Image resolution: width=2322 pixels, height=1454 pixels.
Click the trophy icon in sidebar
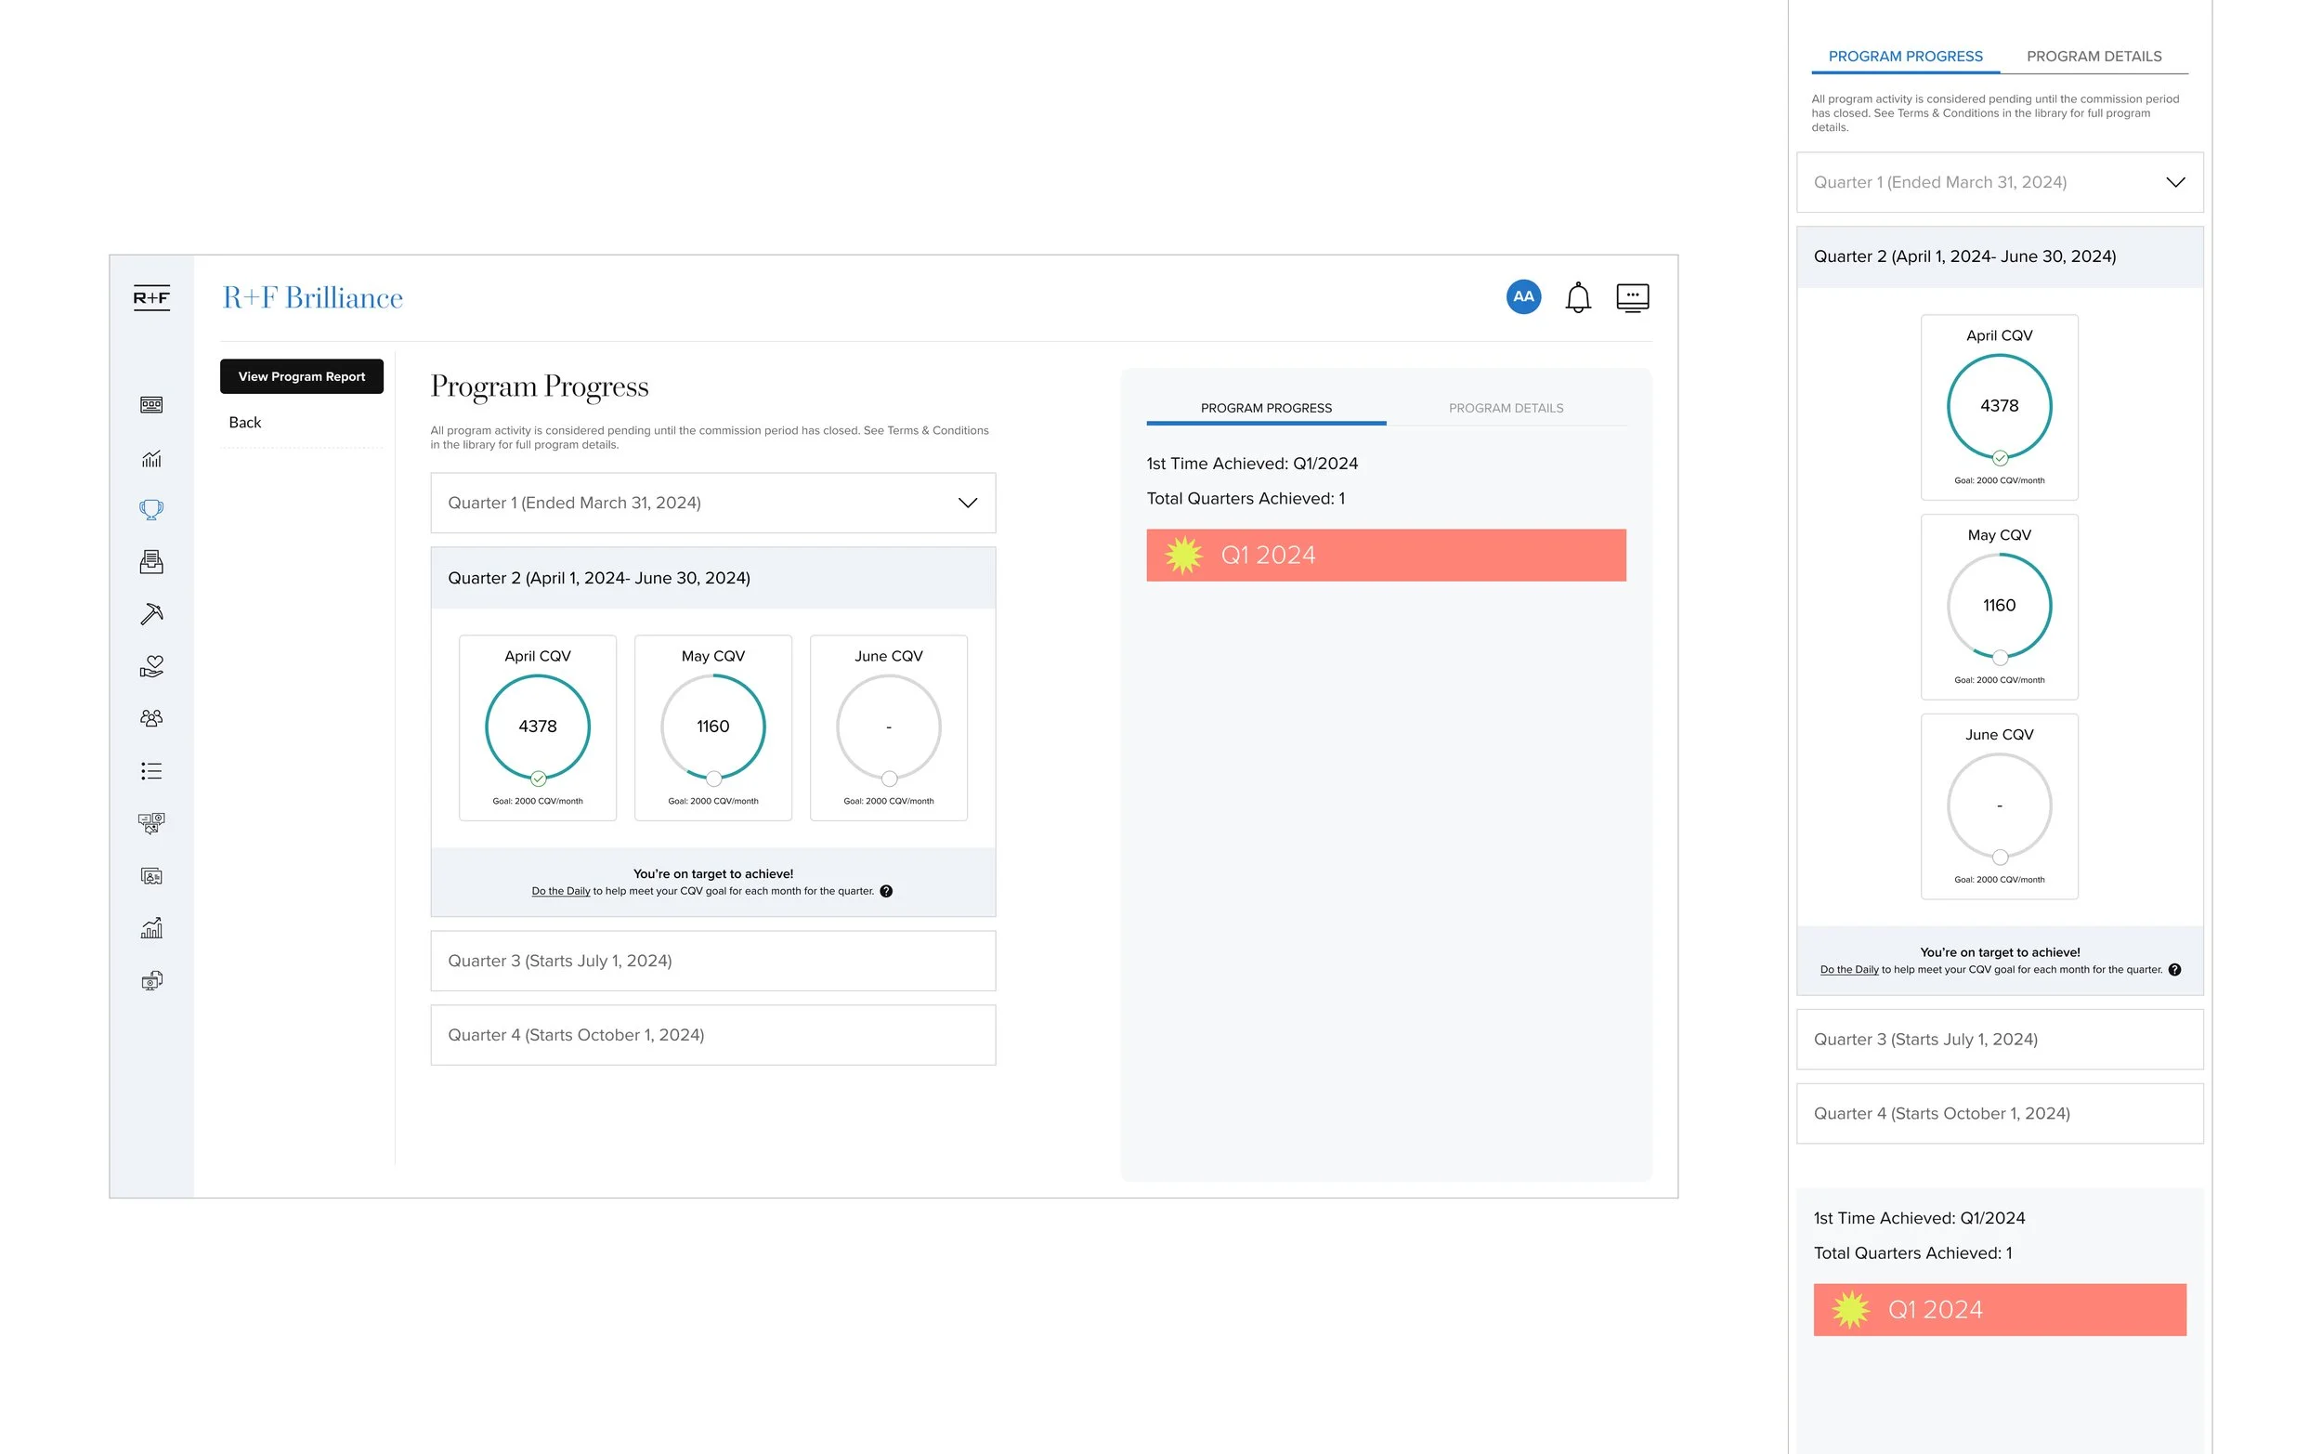point(150,509)
